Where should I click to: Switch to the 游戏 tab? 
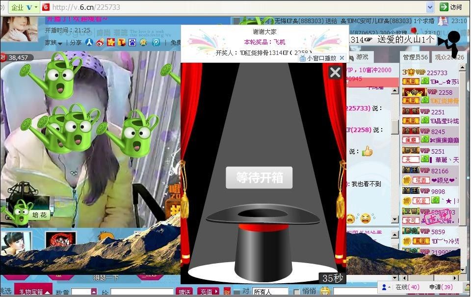point(362,57)
